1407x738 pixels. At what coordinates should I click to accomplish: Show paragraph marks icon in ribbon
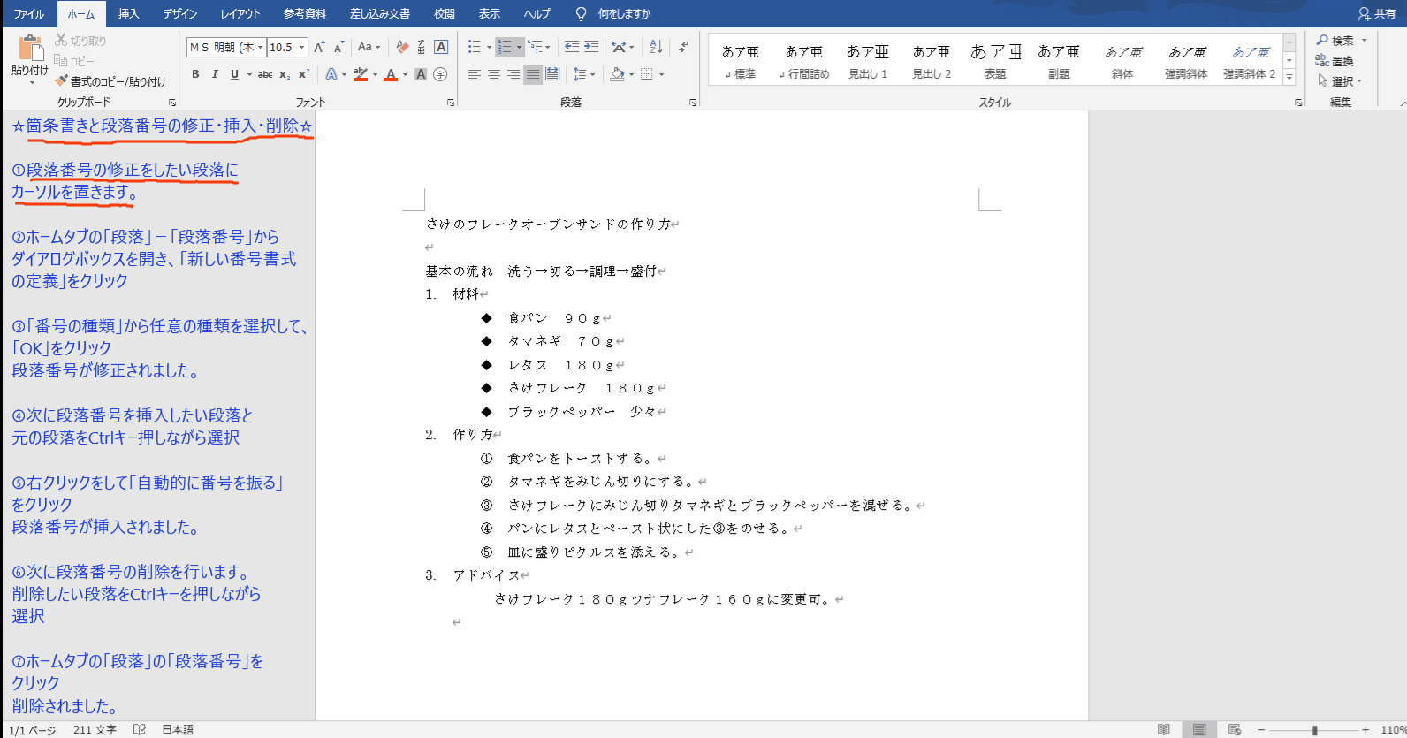coord(683,47)
